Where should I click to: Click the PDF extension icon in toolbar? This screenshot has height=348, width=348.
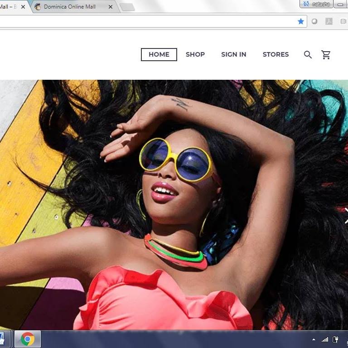click(329, 21)
